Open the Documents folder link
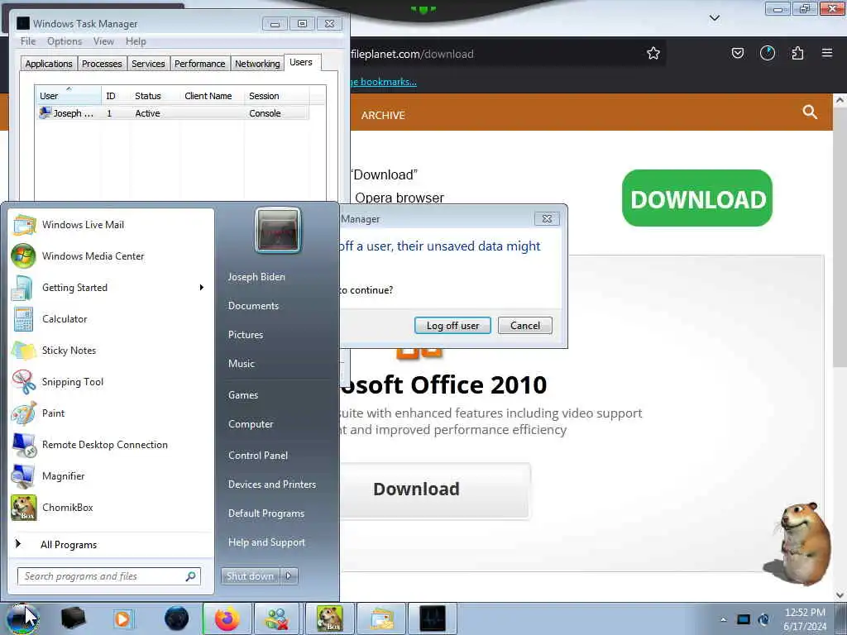Screen dimensions: 847x635 coord(253,306)
